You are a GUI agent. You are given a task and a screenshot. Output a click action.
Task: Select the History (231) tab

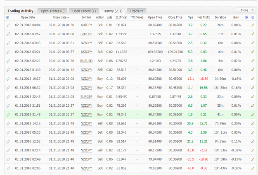(x=113, y=11)
